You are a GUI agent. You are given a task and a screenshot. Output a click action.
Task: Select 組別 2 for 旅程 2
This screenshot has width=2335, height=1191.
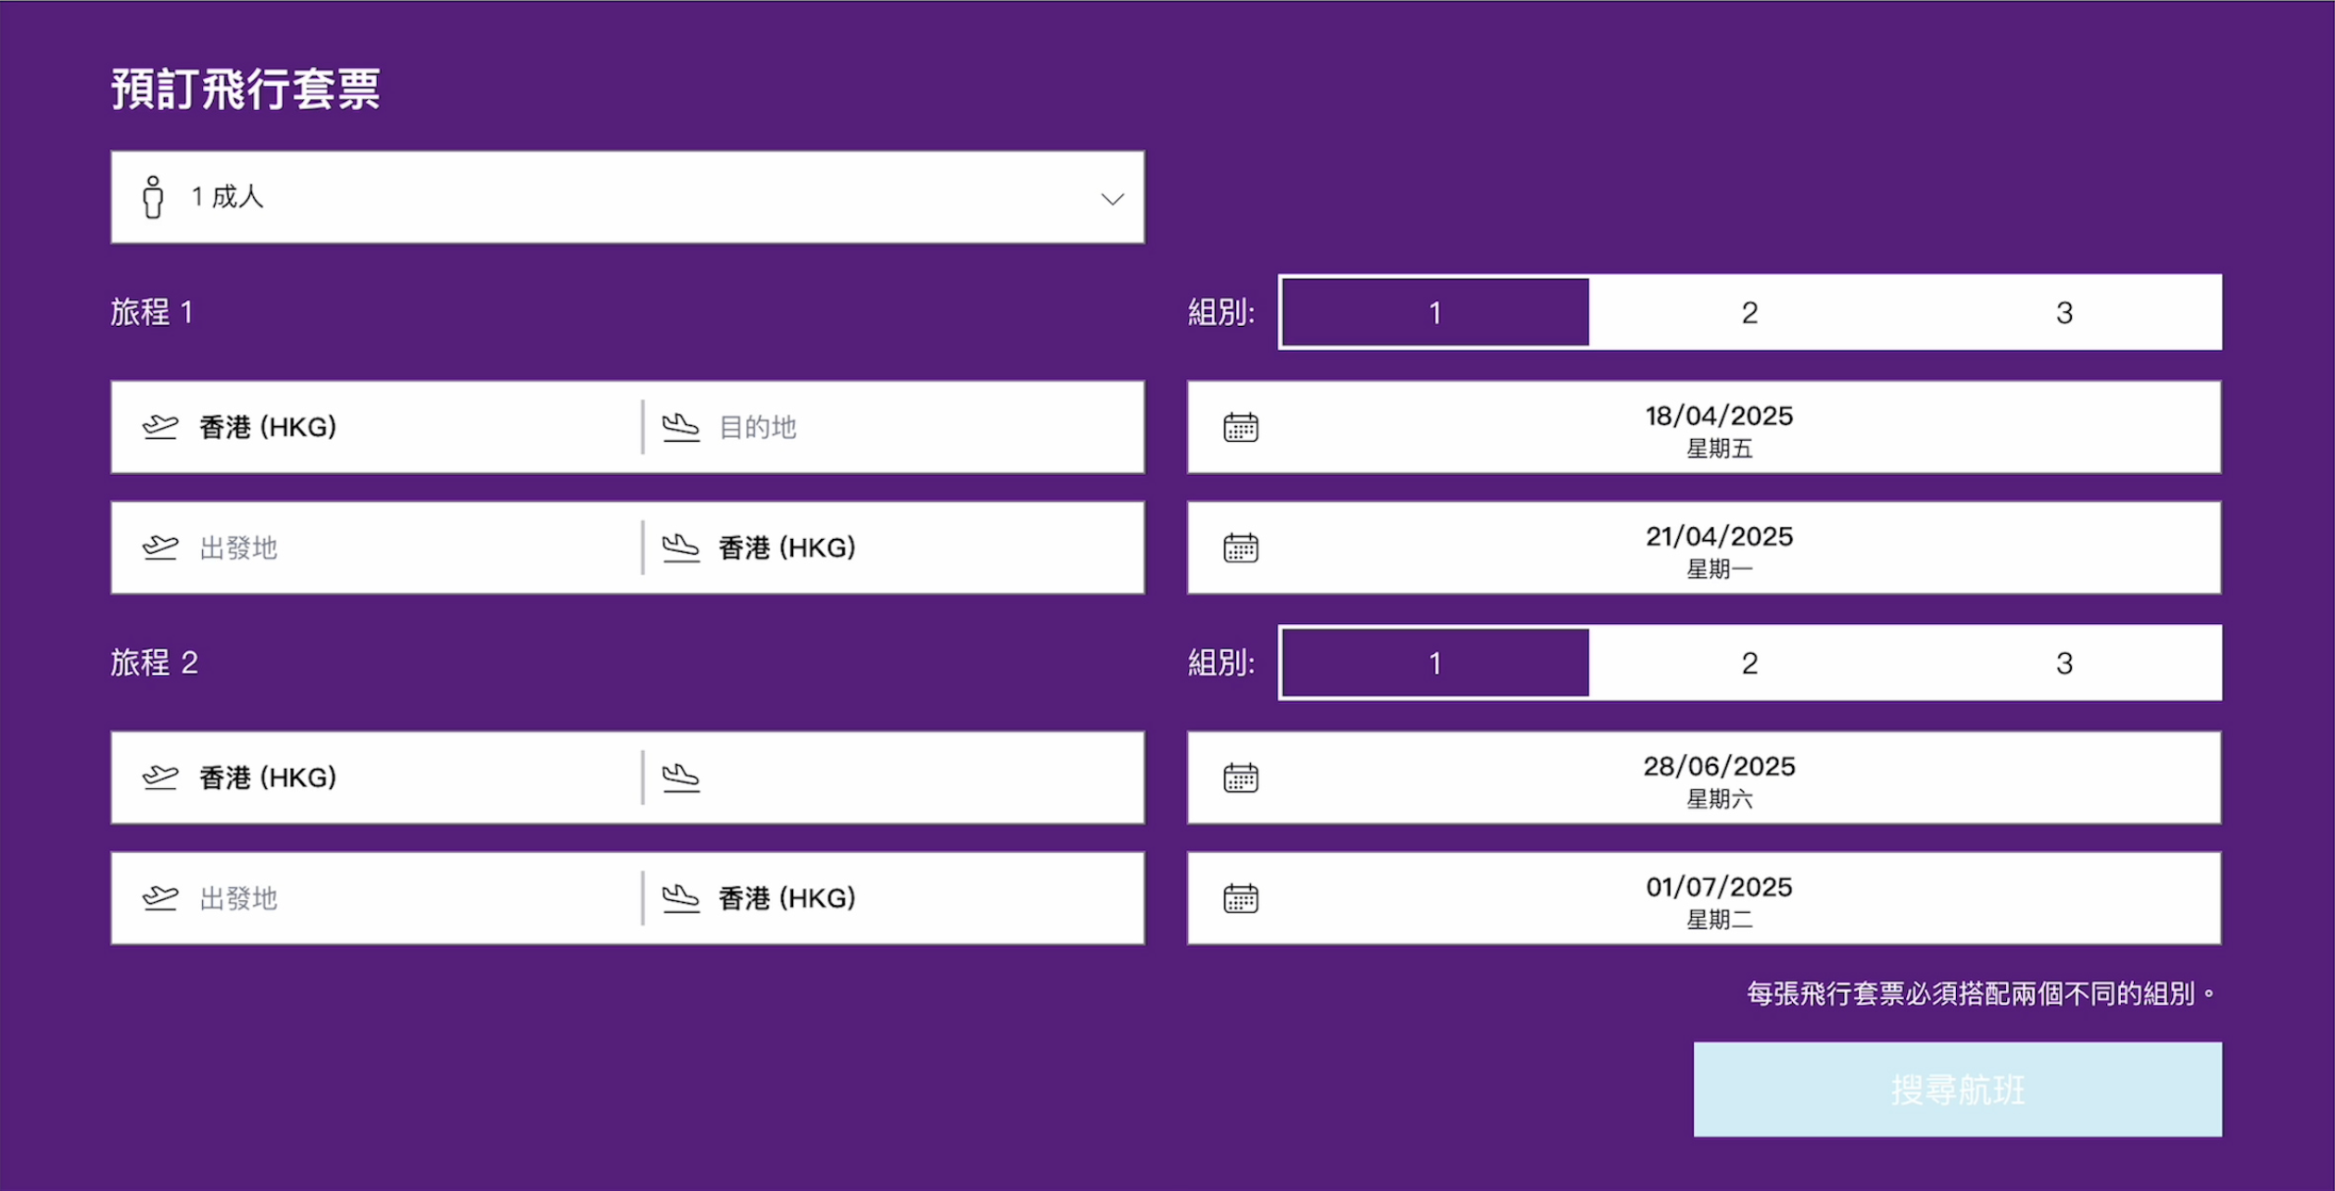1748,663
